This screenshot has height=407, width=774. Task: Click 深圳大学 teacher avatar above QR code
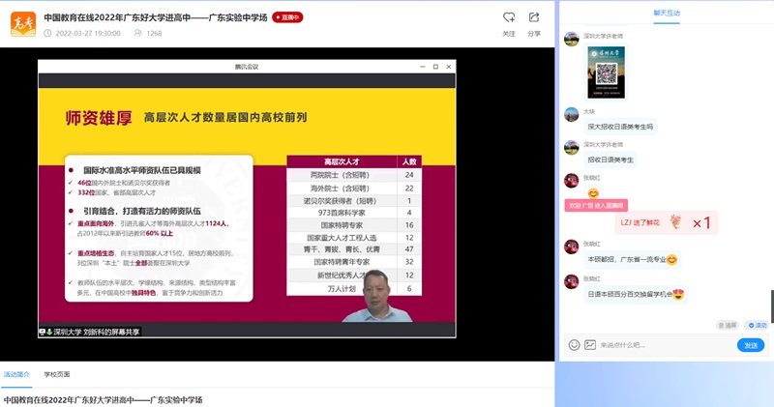point(572,38)
